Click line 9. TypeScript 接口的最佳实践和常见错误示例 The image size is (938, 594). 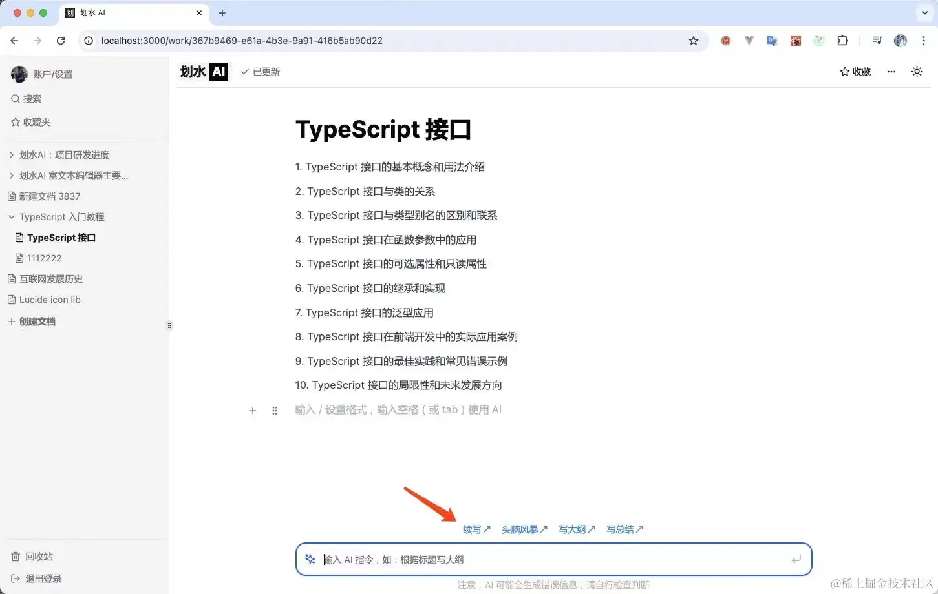coord(401,362)
